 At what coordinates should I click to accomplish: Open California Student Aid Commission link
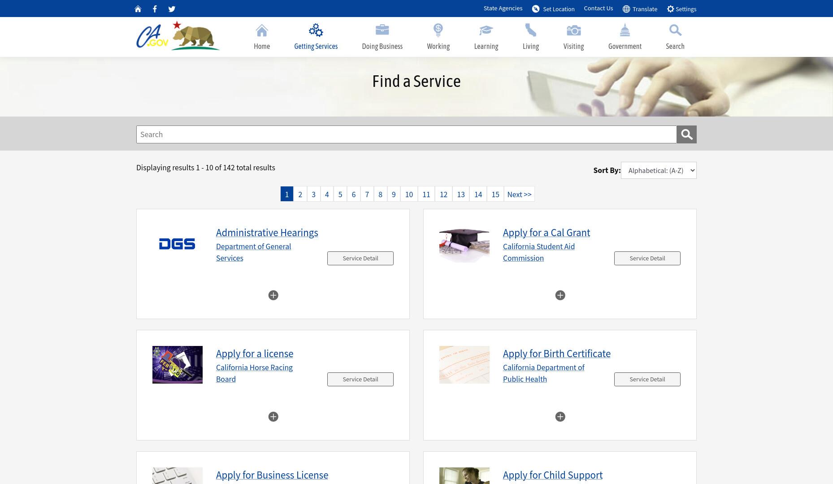pos(539,252)
